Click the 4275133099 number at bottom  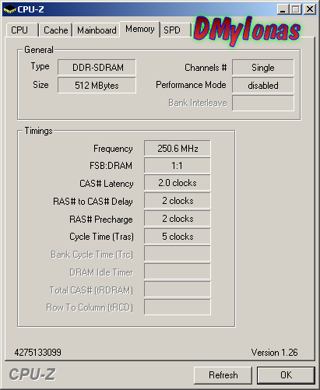[x=38, y=353]
